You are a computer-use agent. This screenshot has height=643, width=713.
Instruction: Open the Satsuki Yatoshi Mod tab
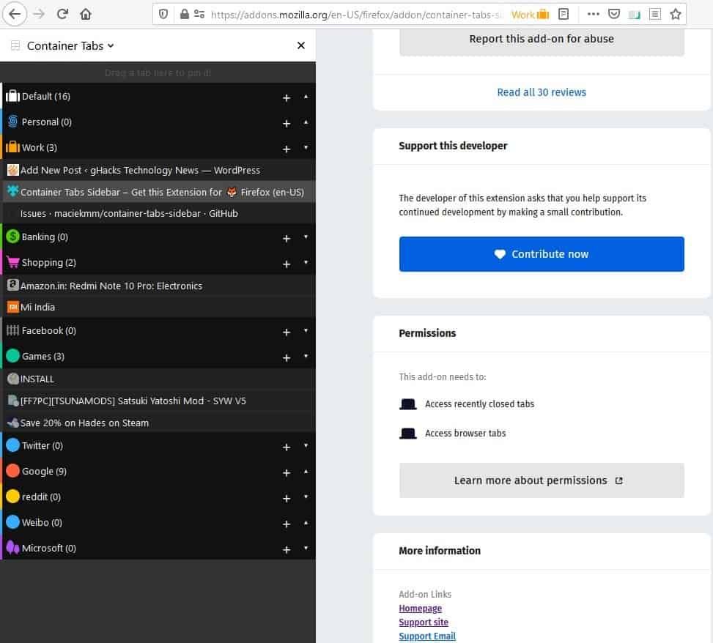(x=159, y=401)
